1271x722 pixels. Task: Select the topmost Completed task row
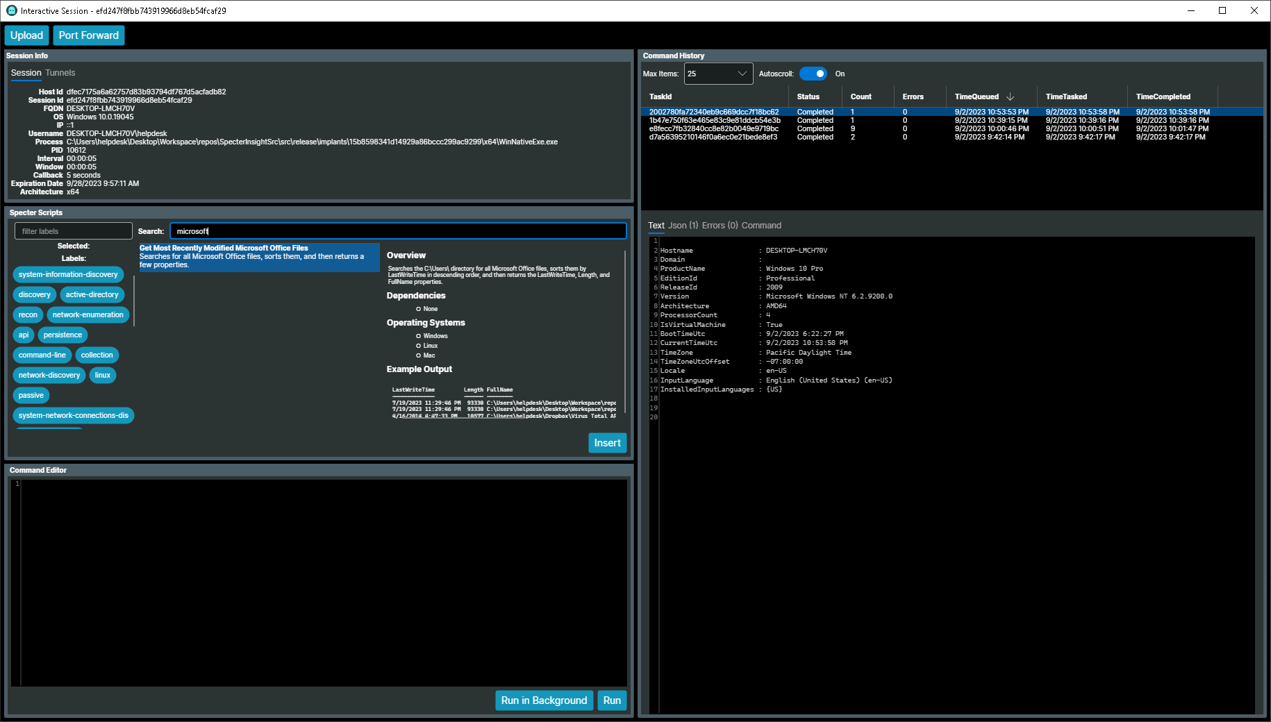764,112
